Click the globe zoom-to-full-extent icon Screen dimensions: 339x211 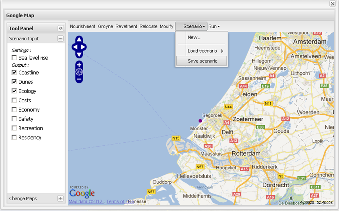point(79,72)
